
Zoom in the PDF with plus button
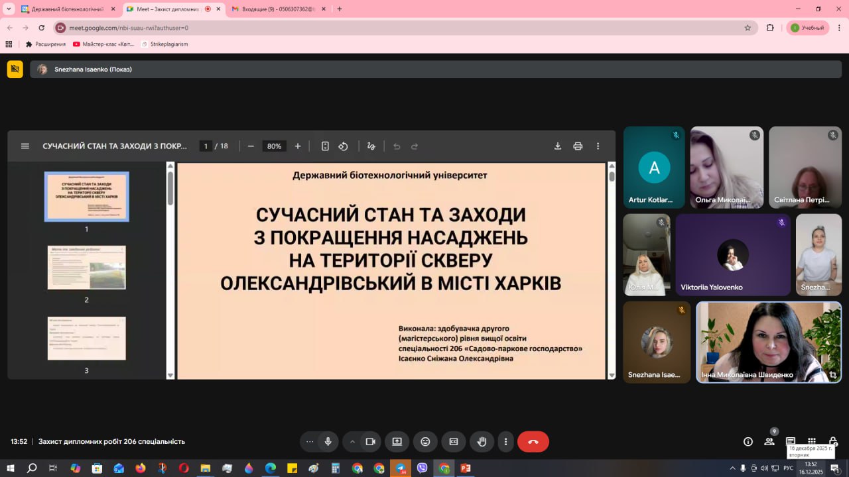[x=298, y=146]
